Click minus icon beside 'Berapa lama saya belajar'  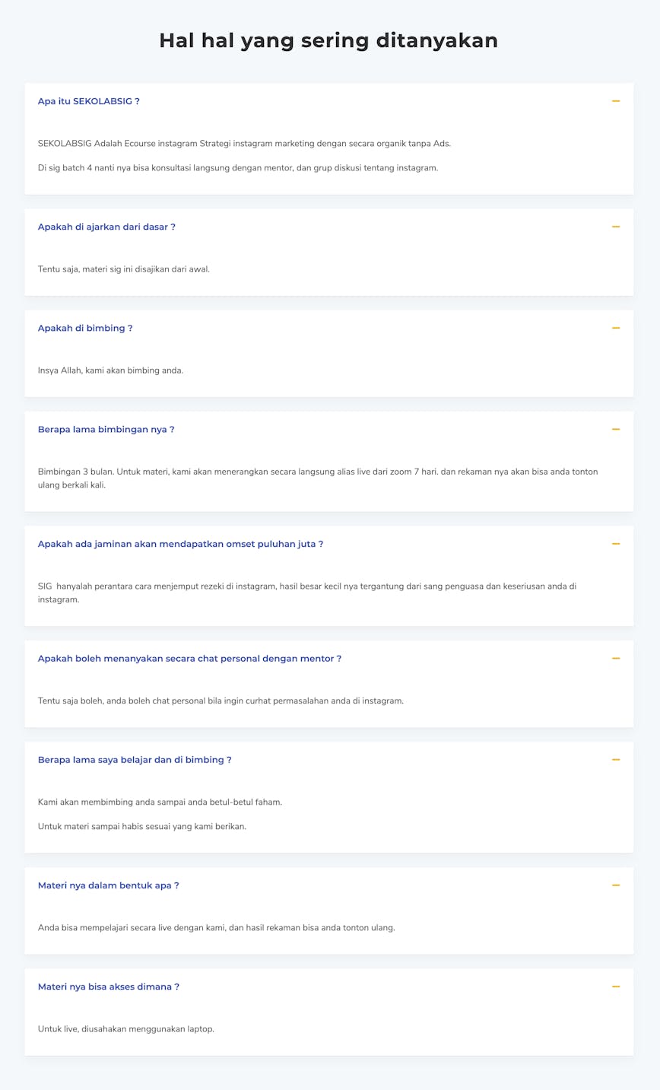point(616,760)
